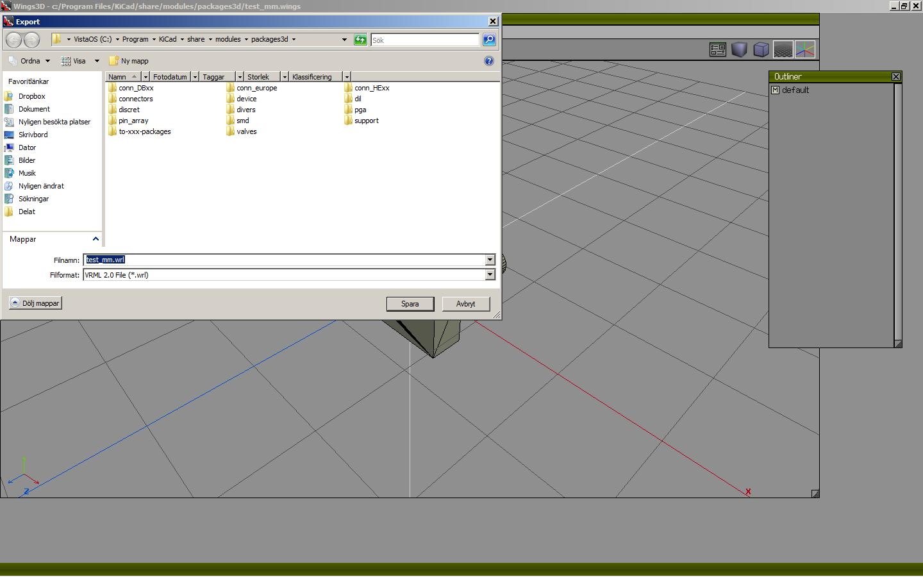
Task: Toggle the colored axes display icon
Action: [805, 49]
